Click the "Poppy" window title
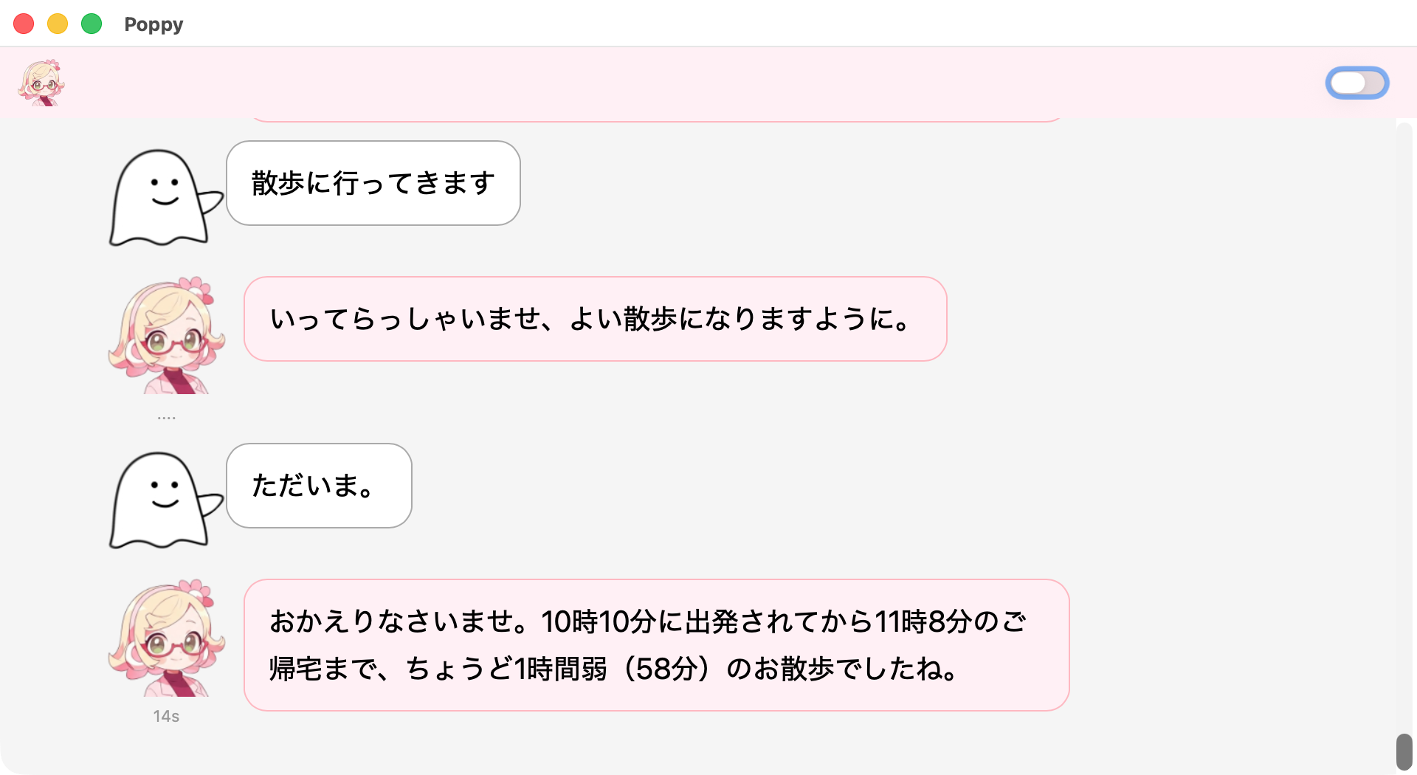 coord(154,24)
